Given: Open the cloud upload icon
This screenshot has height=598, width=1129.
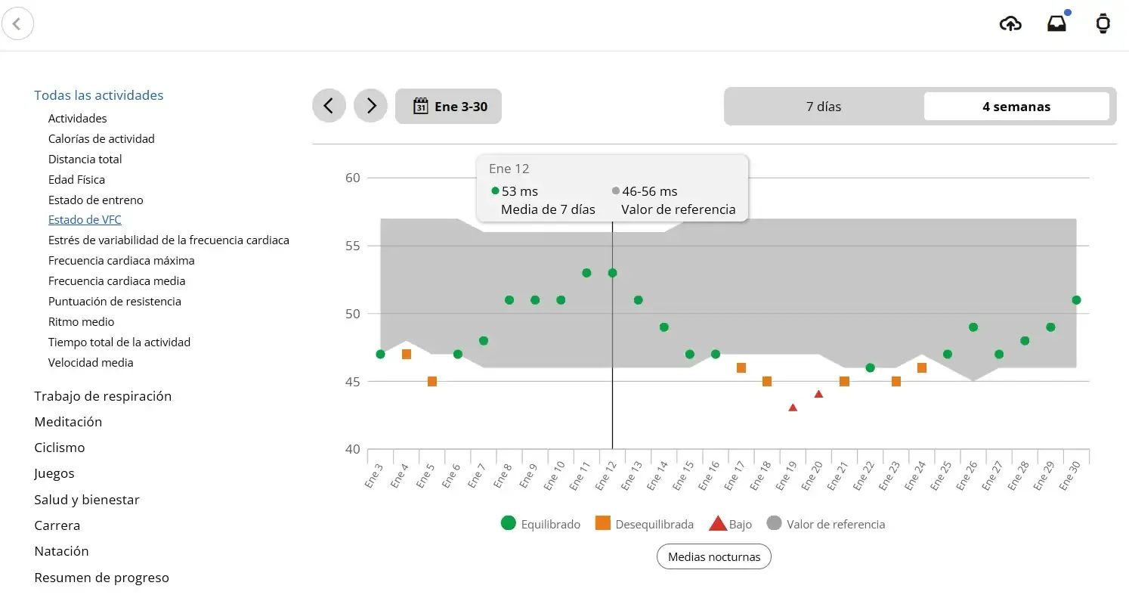Looking at the screenshot, I should point(1010,24).
